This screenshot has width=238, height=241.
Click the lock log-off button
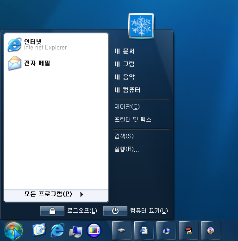click(52, 211)
